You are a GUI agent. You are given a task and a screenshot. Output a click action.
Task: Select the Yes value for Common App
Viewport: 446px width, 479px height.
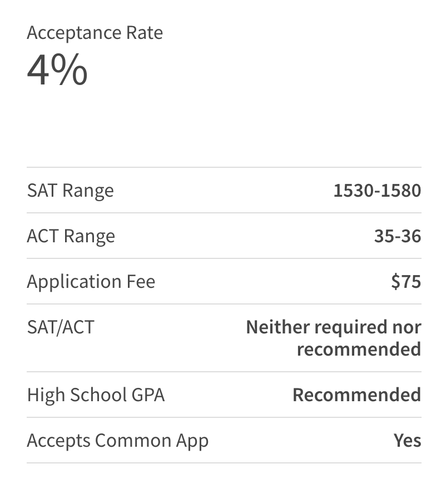408,440
